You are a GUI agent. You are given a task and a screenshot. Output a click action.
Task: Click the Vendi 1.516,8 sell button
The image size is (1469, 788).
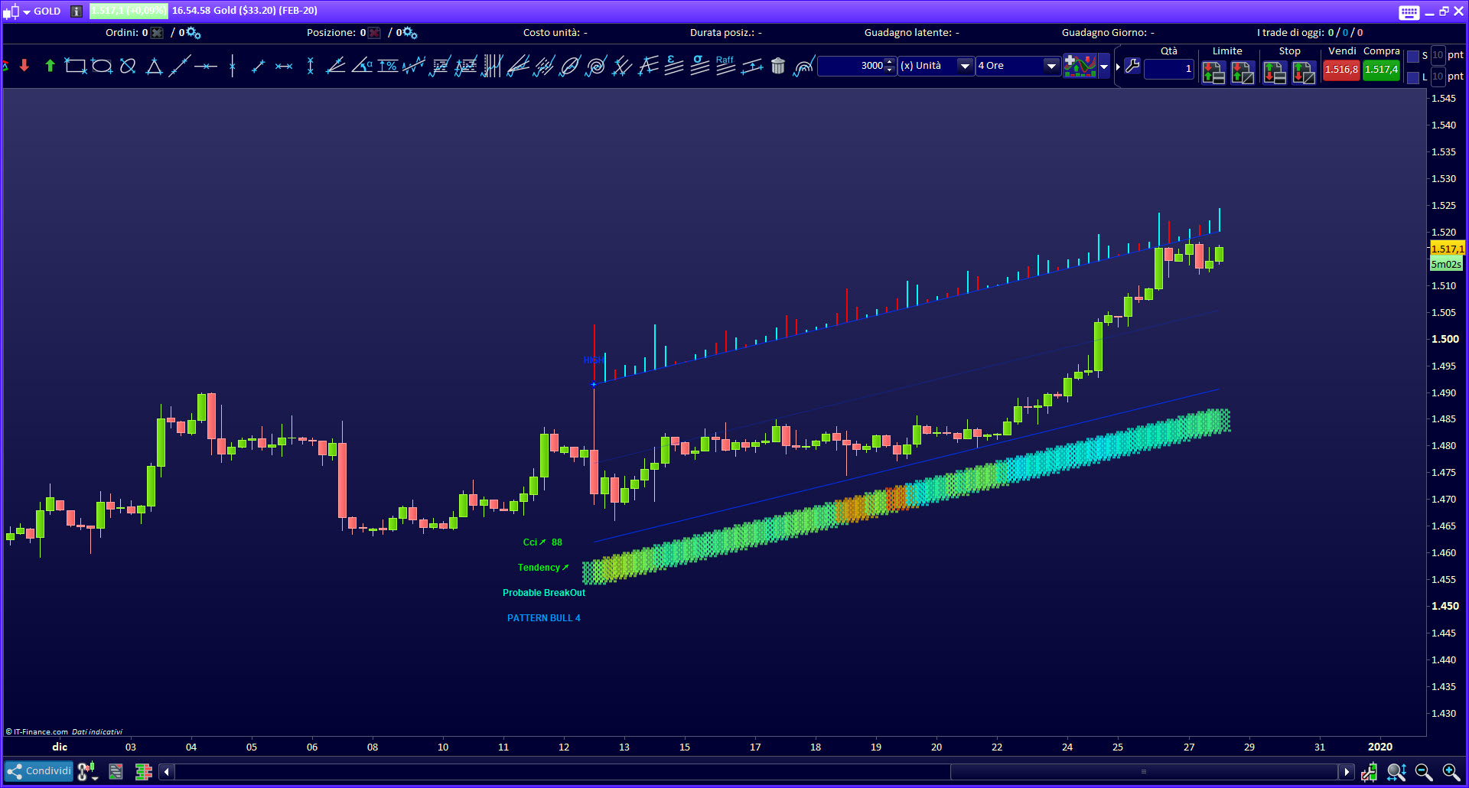(1341, 70)
